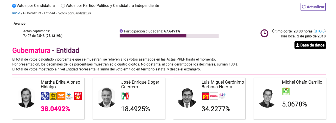
Task: Click the clock icon beside Último corte
Action: (264, 33)
